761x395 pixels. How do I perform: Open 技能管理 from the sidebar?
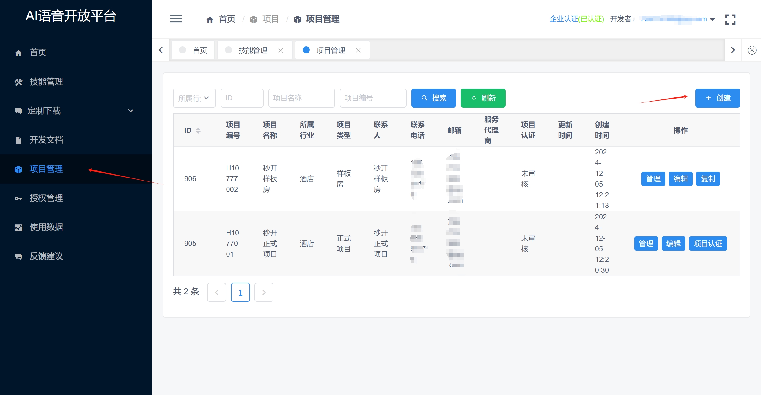(x=46, y=82)
